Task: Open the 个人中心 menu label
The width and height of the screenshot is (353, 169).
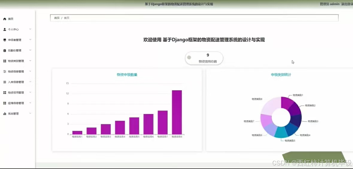Action: tap(13, 30)
